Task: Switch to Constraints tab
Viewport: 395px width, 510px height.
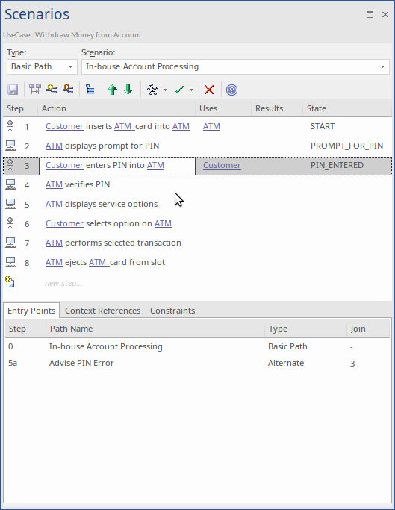Action: click(x=172, y=311)
